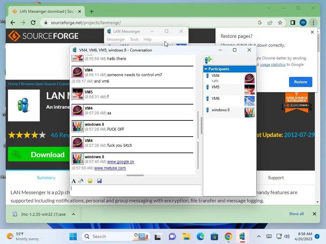Open File Explorer from taskbar

click(x=187, y=236)
